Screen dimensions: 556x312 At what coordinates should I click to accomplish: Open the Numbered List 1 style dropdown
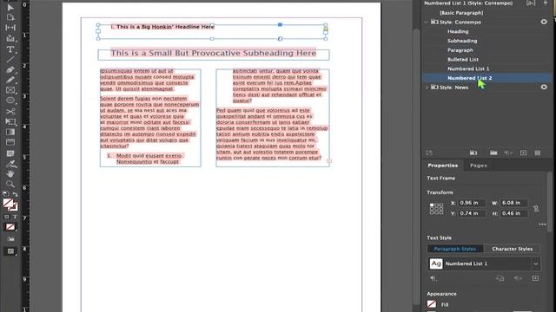point(535,263)
